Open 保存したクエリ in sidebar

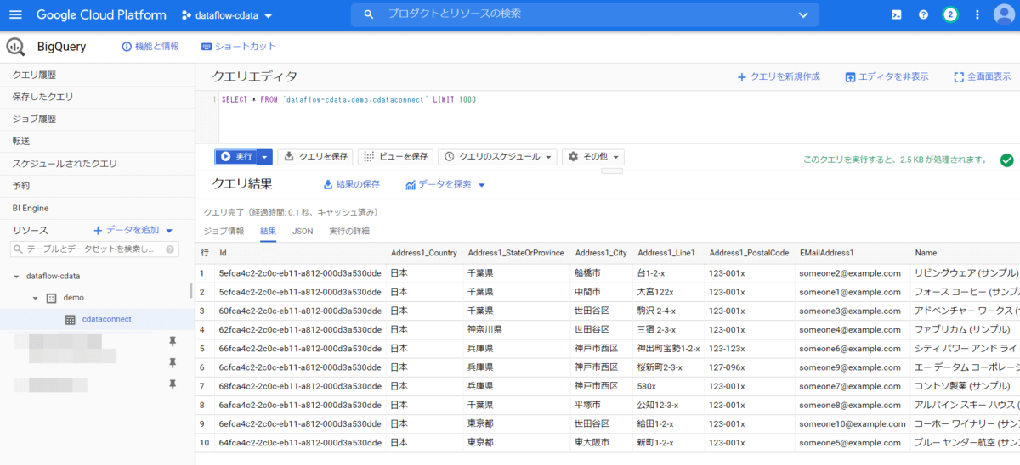(x=97, y=97)
